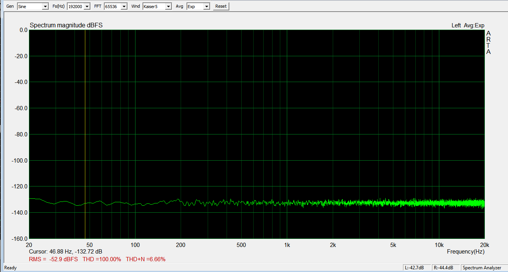The width and height of the screenshot is (508, 272).
Task: Click the 'Cursor: 46.88 Hz, -132.72 dB' readout
Action: (65, 252)
